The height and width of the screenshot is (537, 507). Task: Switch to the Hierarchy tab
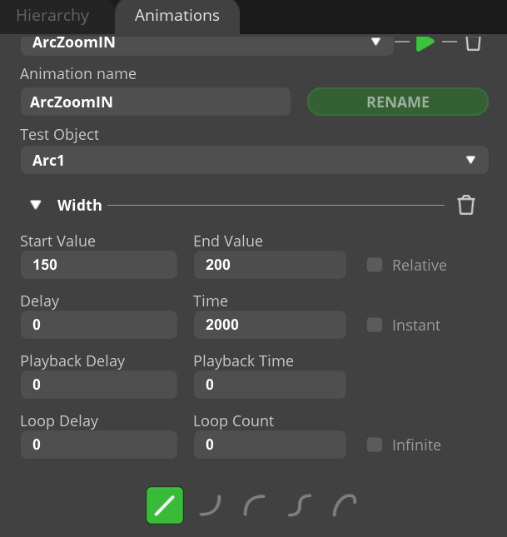tap(52, 16)
